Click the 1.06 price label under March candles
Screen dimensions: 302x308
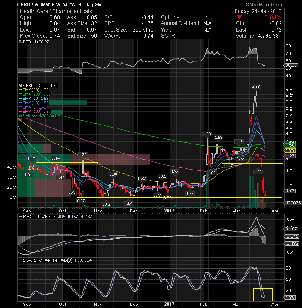pyautogui.click(x=258, y=172)
